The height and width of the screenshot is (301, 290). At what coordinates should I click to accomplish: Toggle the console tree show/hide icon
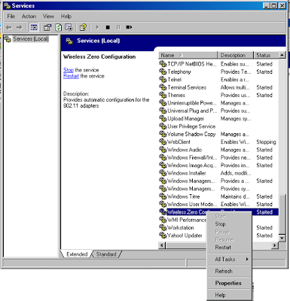[x=34, y=27]
